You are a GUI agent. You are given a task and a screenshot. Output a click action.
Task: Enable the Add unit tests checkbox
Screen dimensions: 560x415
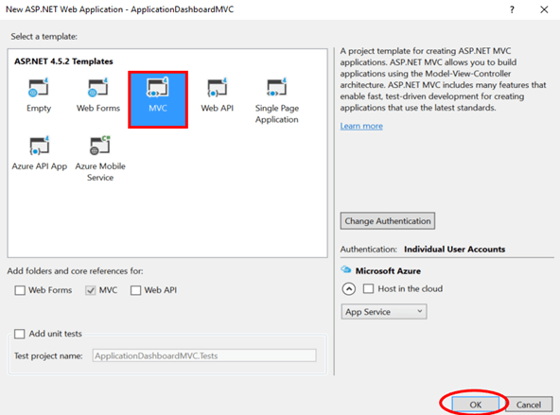click(x=19, y=334)
